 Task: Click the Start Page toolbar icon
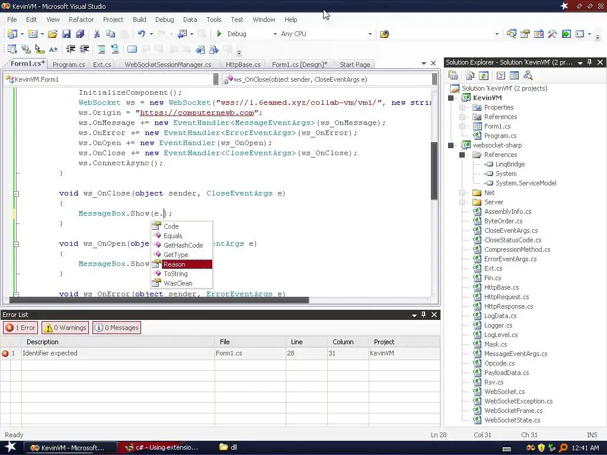[x=566, y=34]
